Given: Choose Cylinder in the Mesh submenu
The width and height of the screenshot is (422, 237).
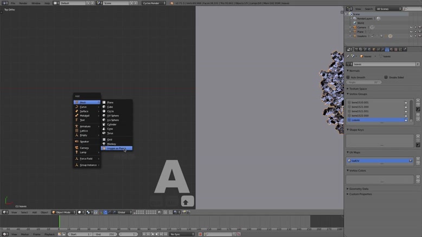Looking at the screenshot, I should 112,124.
